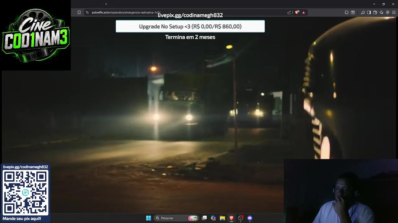
Task: Open Brave Rewards triangle icon
Action: (x=303, y=12)
